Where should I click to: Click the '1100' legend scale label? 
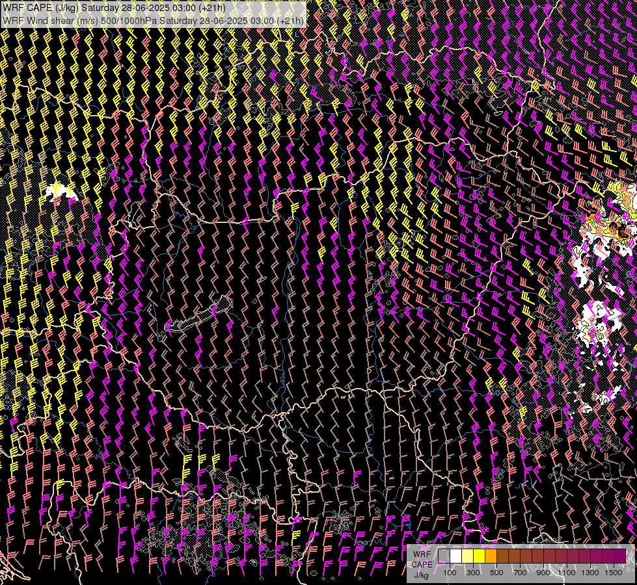click(x=566, y=573)
